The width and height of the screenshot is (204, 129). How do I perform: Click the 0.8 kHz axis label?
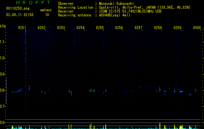(x=3, y=90)
